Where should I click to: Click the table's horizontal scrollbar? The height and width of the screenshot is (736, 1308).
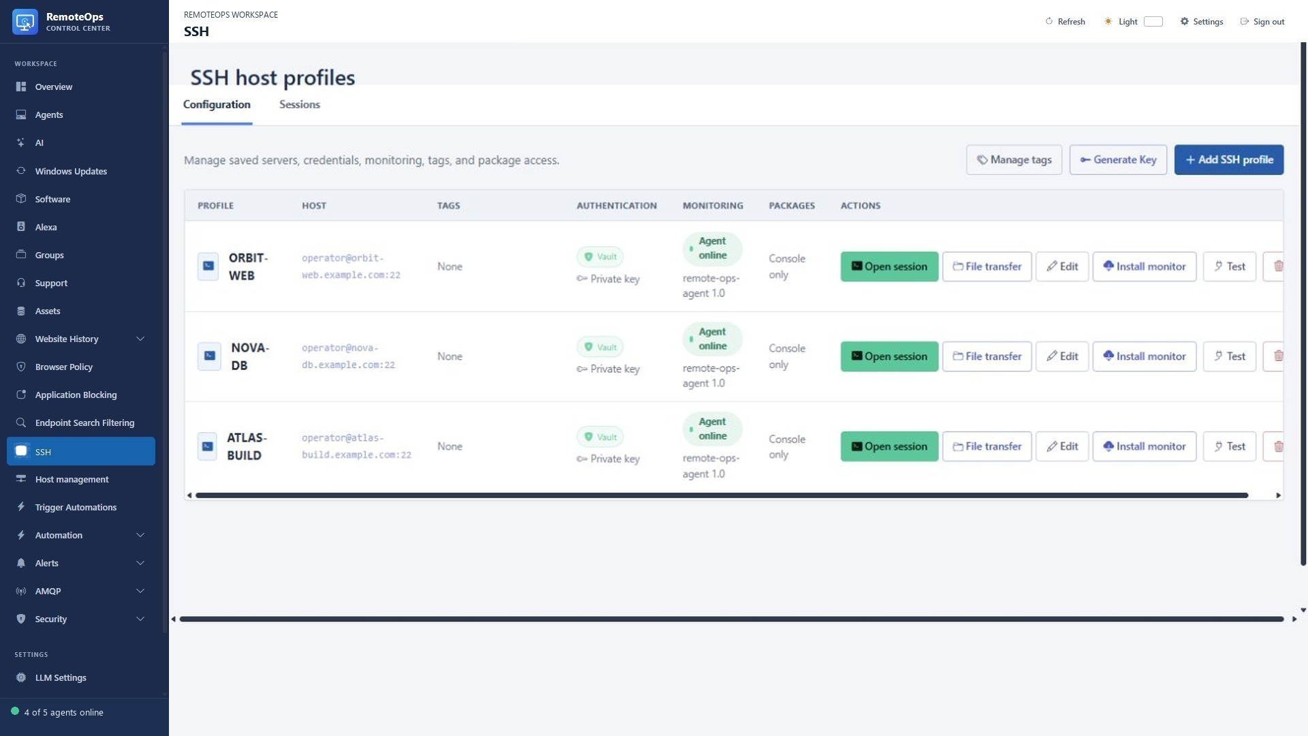point(721,495)
